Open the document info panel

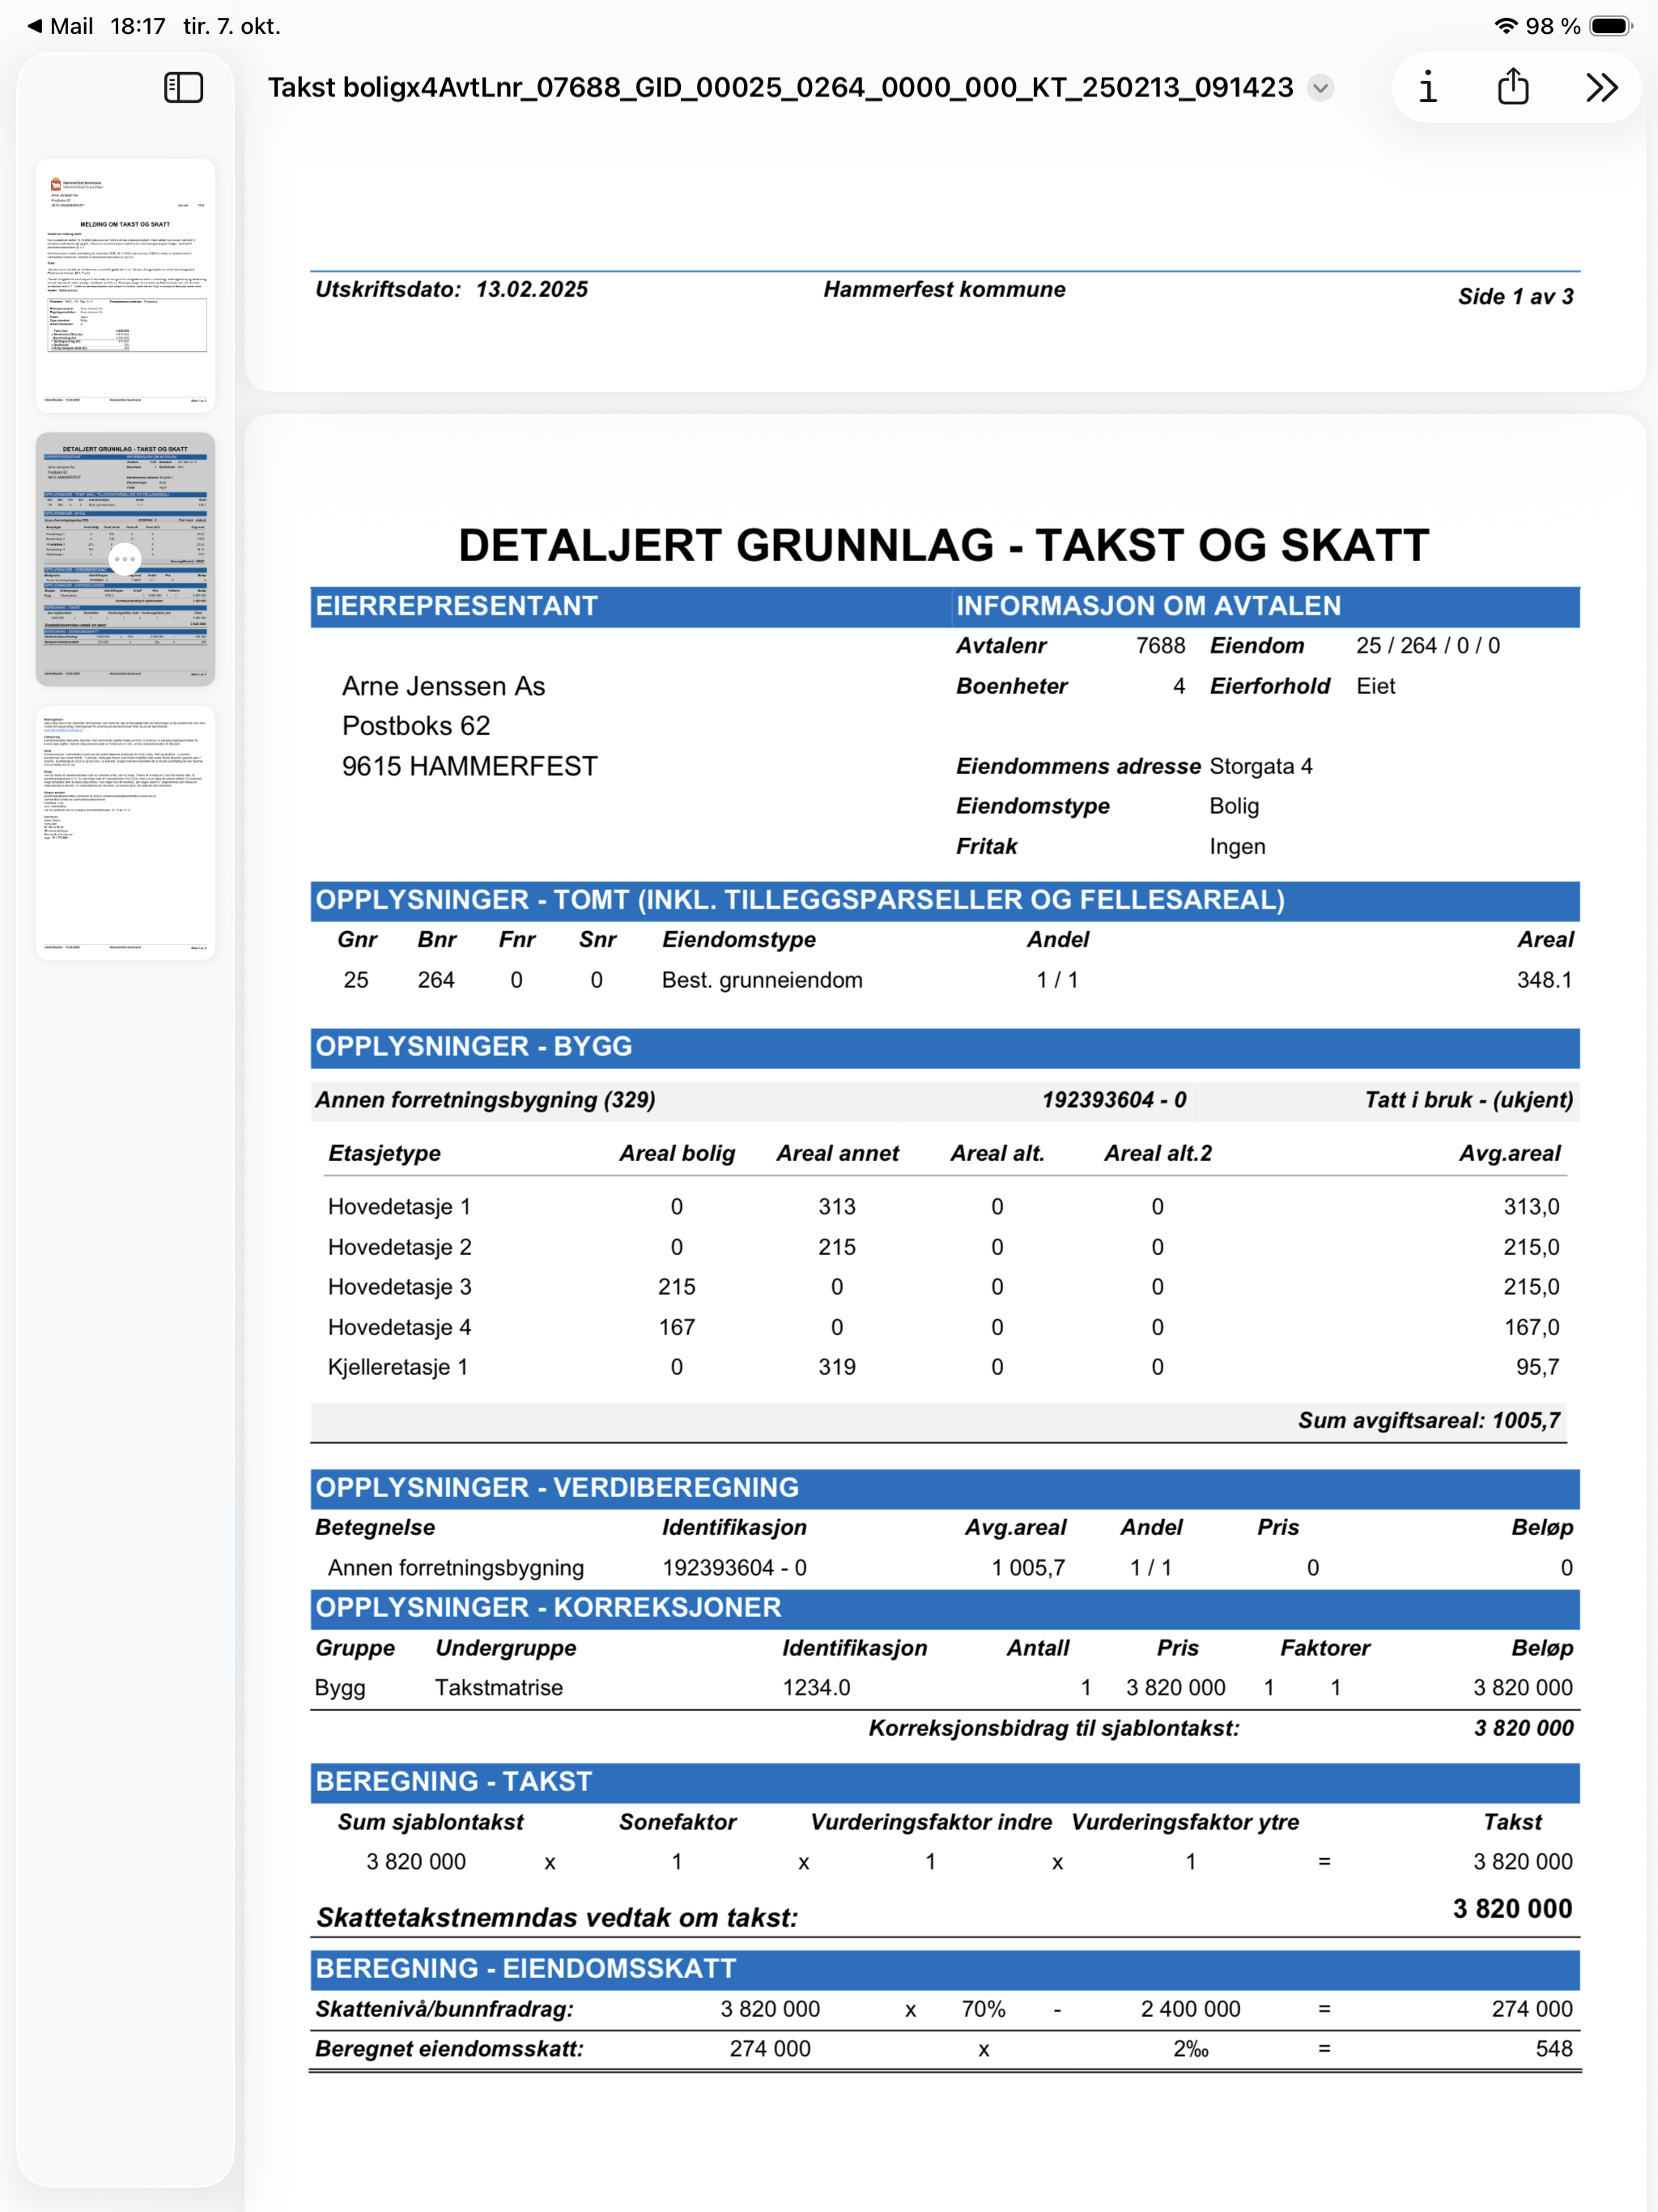point(1427,88)
